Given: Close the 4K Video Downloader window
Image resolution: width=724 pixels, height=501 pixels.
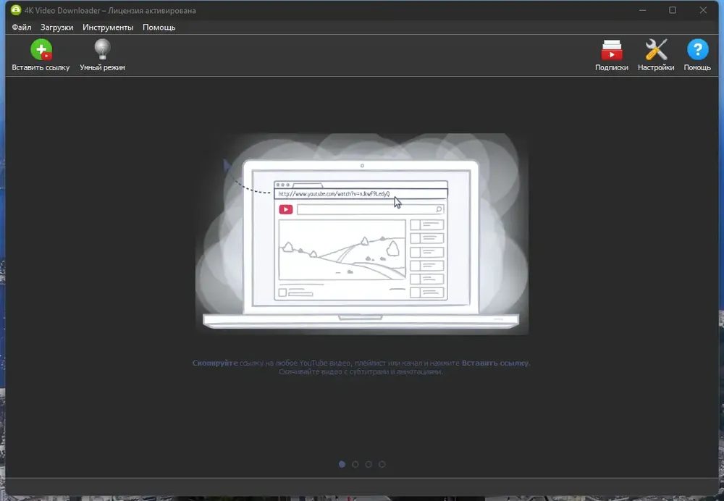Looking at the screenshot, I should [703, 10].
